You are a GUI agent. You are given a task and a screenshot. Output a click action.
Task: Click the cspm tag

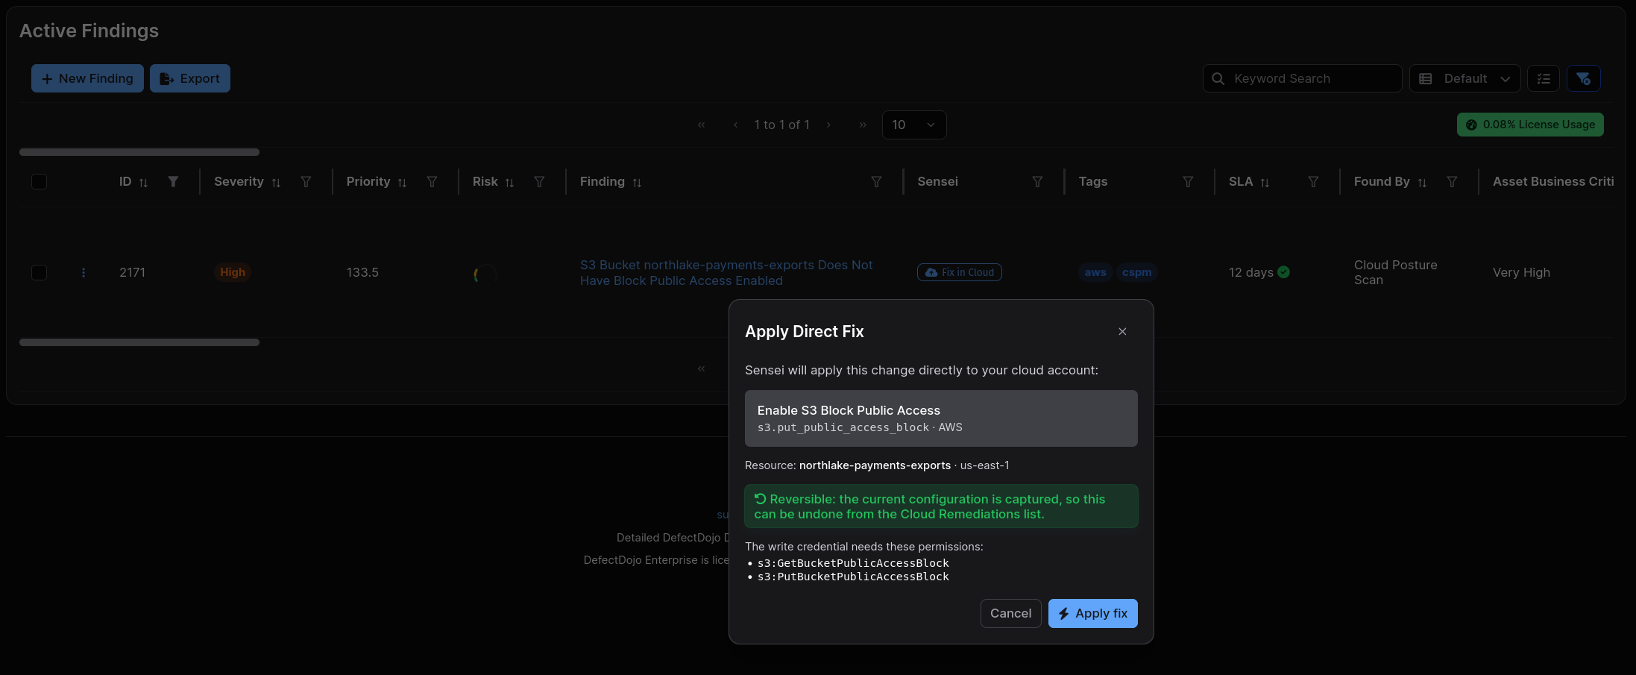[x=1136, y=272]
